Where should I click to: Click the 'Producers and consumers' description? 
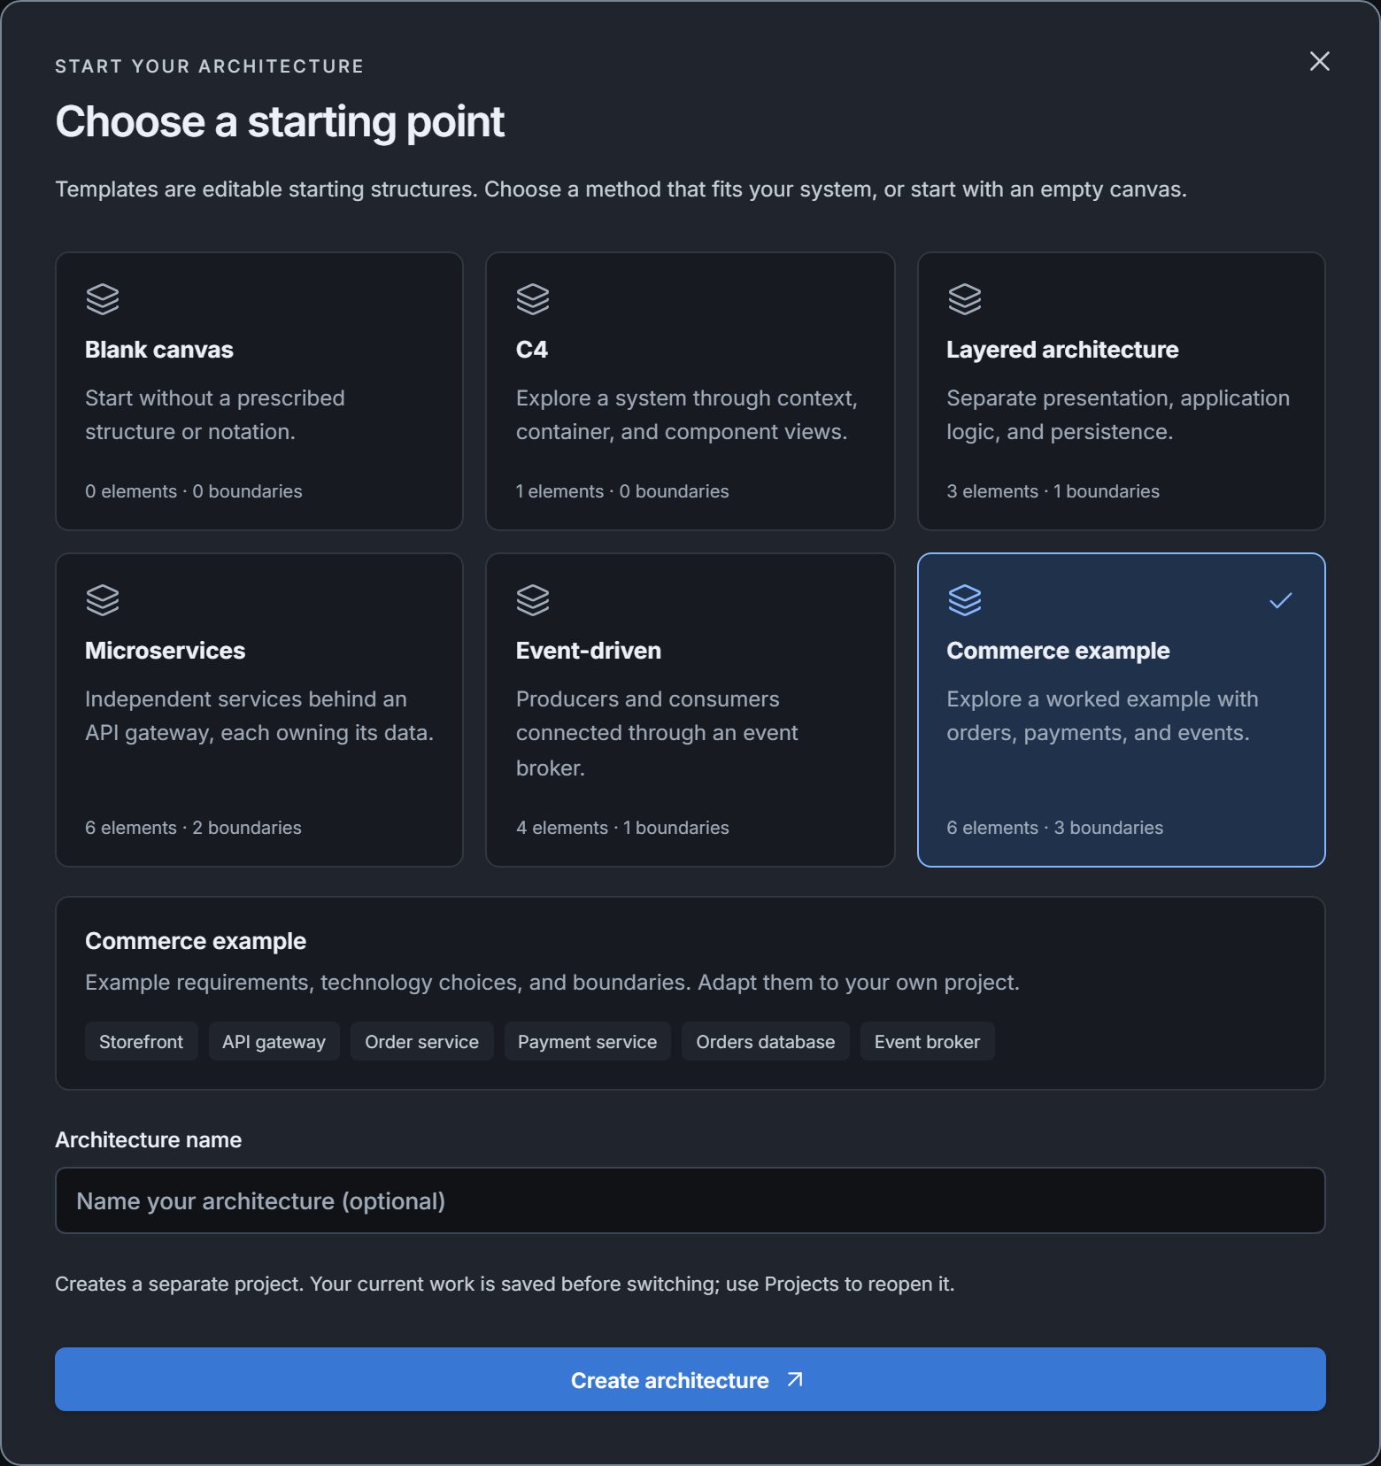(x=657, y=733)
